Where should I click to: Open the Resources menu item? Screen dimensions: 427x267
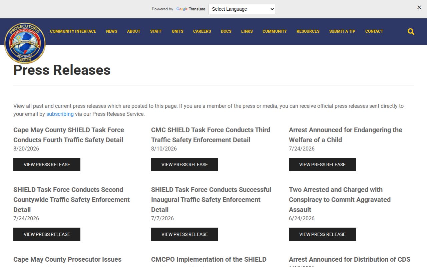[308, 31]
